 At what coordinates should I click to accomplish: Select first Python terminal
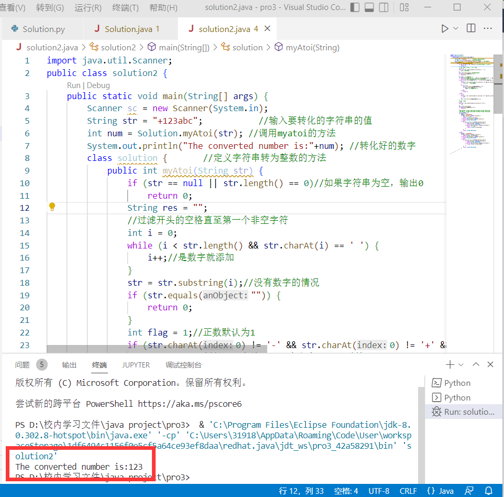click(x=464, y=383)
